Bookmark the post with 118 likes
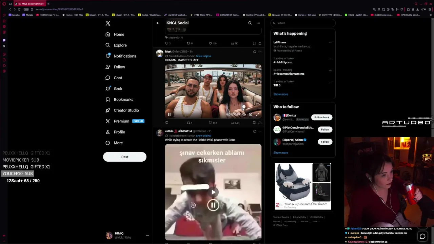434x244 pixels. pos(254,43)
